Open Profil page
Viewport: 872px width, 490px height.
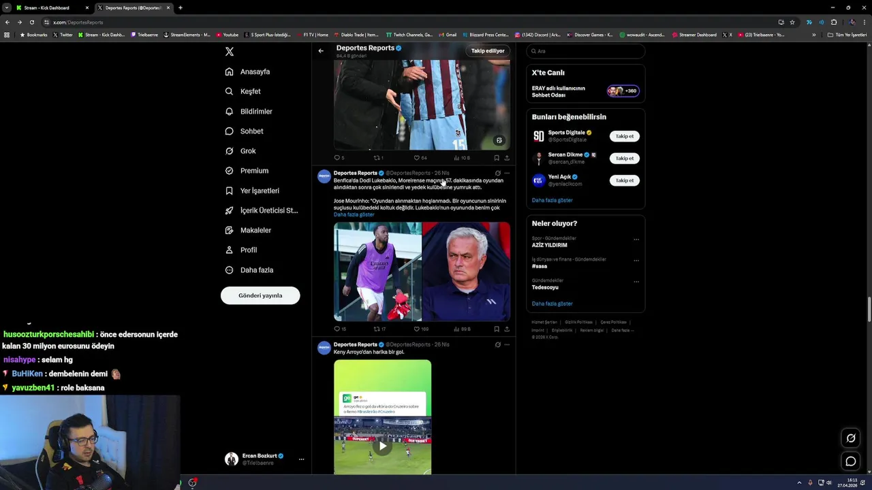point(240,250)
